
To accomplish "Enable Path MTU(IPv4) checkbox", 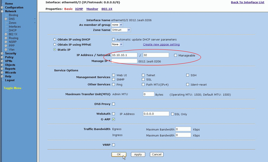I will click(x=143, y=84).
